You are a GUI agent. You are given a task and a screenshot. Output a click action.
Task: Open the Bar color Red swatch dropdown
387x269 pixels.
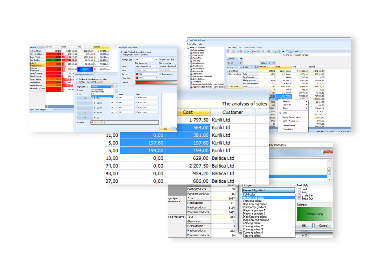click(156, 74)
